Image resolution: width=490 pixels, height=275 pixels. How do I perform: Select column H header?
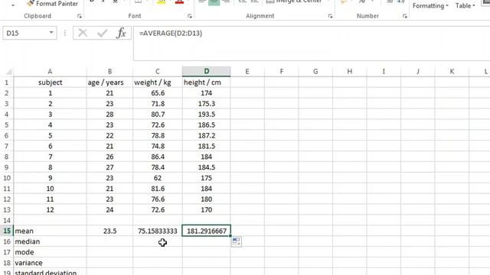[350, 71]
